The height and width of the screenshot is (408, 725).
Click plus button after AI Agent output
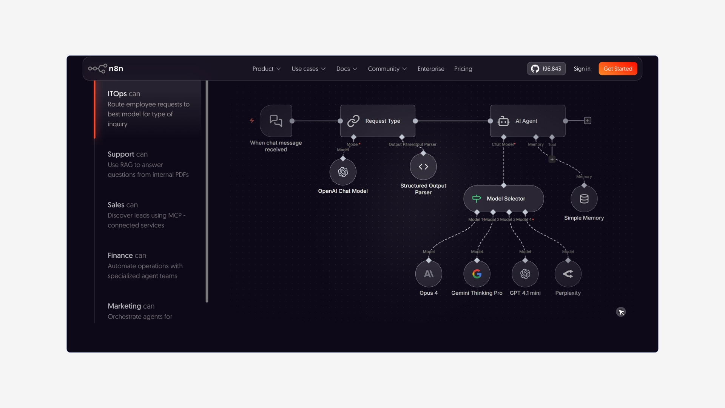click(588, 121)
